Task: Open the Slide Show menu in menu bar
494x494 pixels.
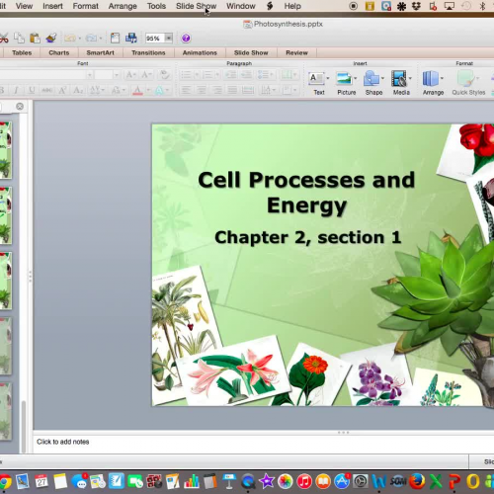Action: point(197,6)
